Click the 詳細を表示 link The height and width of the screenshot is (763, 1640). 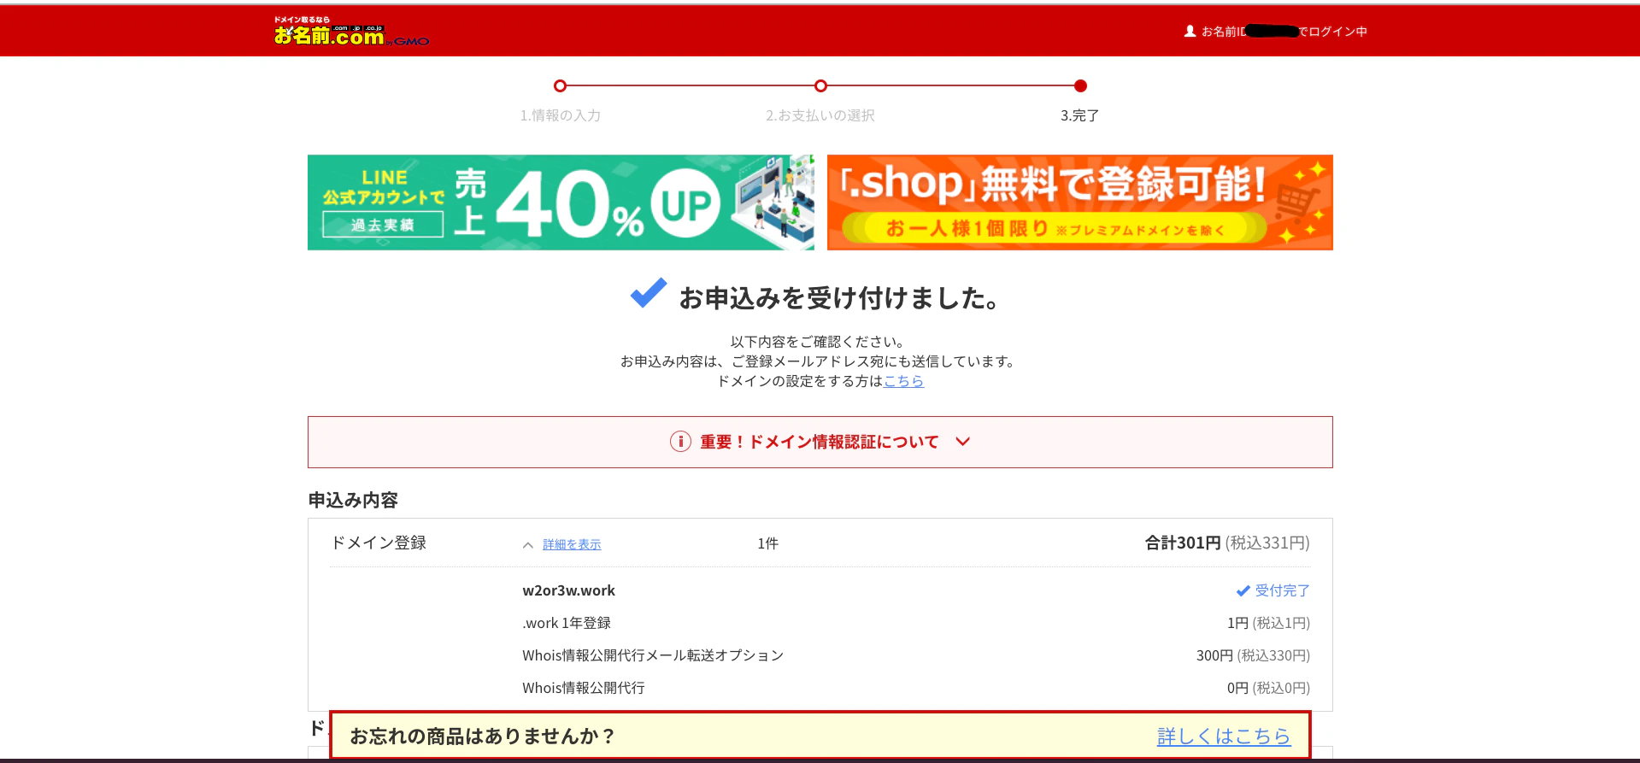[572, 544]
